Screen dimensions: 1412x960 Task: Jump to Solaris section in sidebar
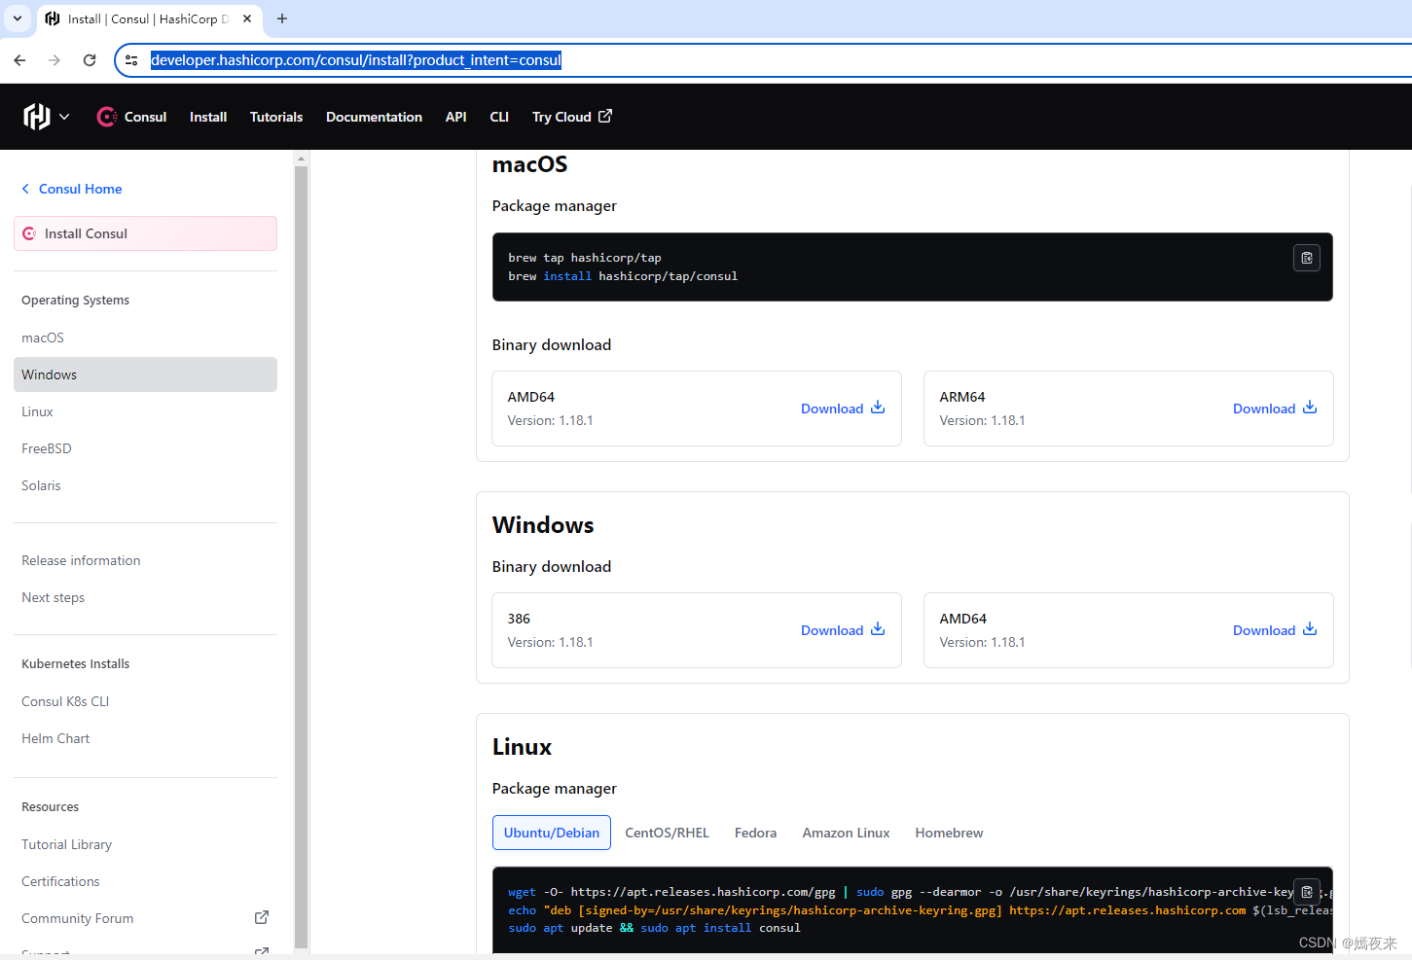click(x=41, y=485)
